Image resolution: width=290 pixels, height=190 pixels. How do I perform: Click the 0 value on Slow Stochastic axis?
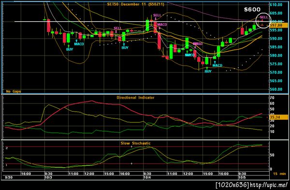271,169
